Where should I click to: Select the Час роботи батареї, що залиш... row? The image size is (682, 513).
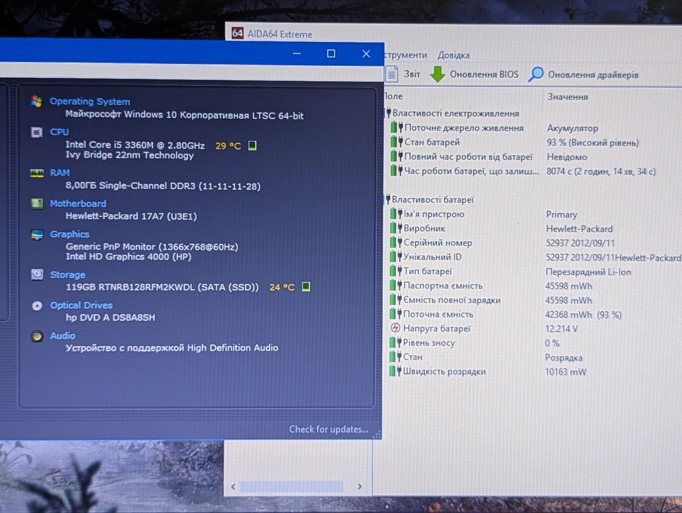coord(533,171)
